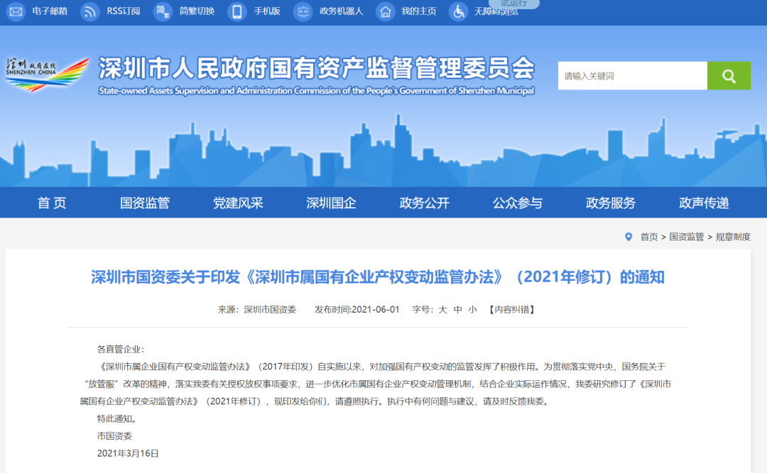Click 规章制度 in the breadcrumb
This screenshot has height=473, width=767.
point(732,237)
